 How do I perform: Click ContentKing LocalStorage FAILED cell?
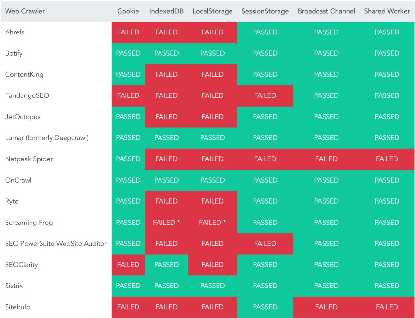click(212, 74)
